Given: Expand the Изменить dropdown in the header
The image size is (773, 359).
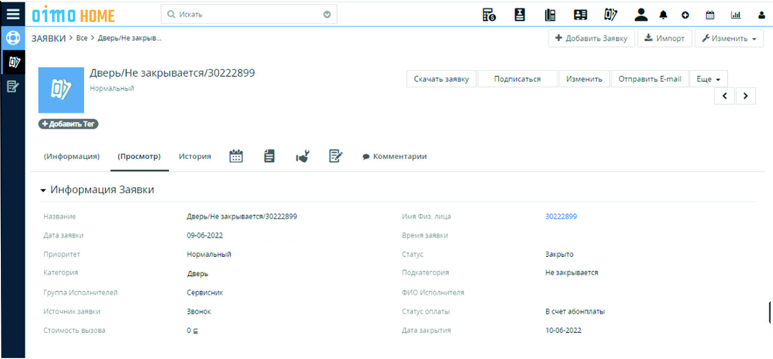Looking at the screenshot, I should pyautogui.click(x=729, y=38).
